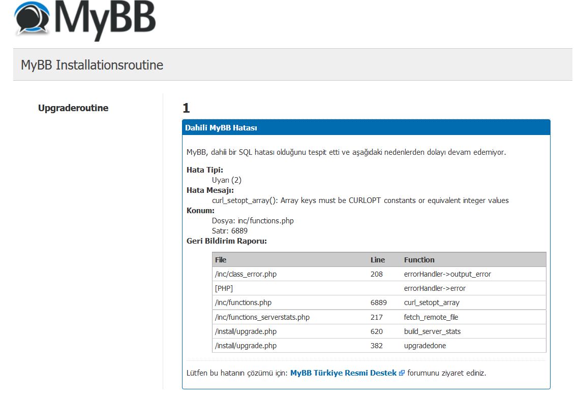Select line number 620 cell

tap(376, 331)
